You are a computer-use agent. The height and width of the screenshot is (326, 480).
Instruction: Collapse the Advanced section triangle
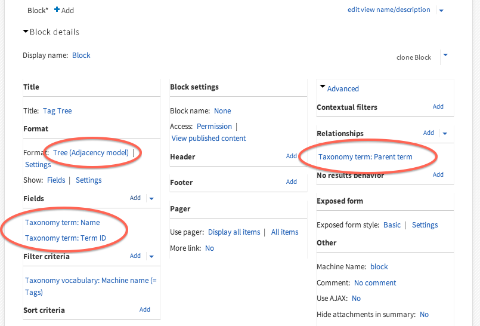coord(323,87)
